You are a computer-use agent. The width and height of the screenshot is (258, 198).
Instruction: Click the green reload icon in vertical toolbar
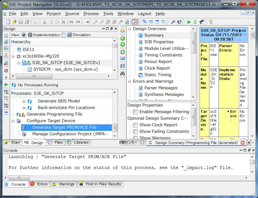click(123, 52)
